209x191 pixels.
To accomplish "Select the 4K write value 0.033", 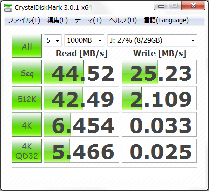I will [x=159, y=124].
